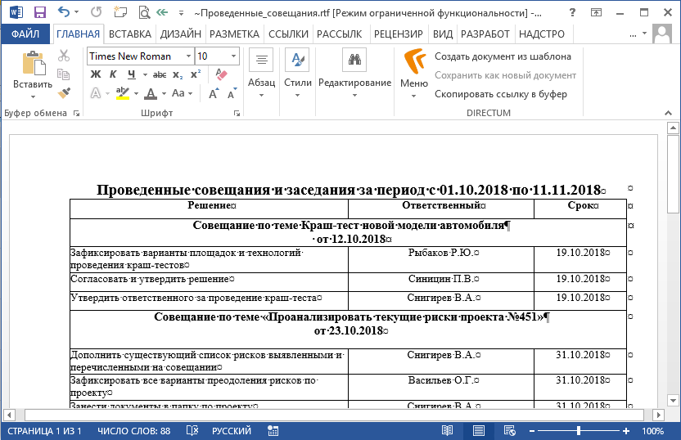The height and width of the screenshot is (440, 681).
Task: Toggle strikethrough formatting (abc)
Action: pyautogui.click(x=160, y=74)
